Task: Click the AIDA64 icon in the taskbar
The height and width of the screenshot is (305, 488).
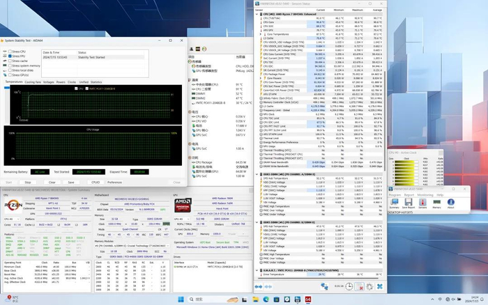Action: [307, 299]
